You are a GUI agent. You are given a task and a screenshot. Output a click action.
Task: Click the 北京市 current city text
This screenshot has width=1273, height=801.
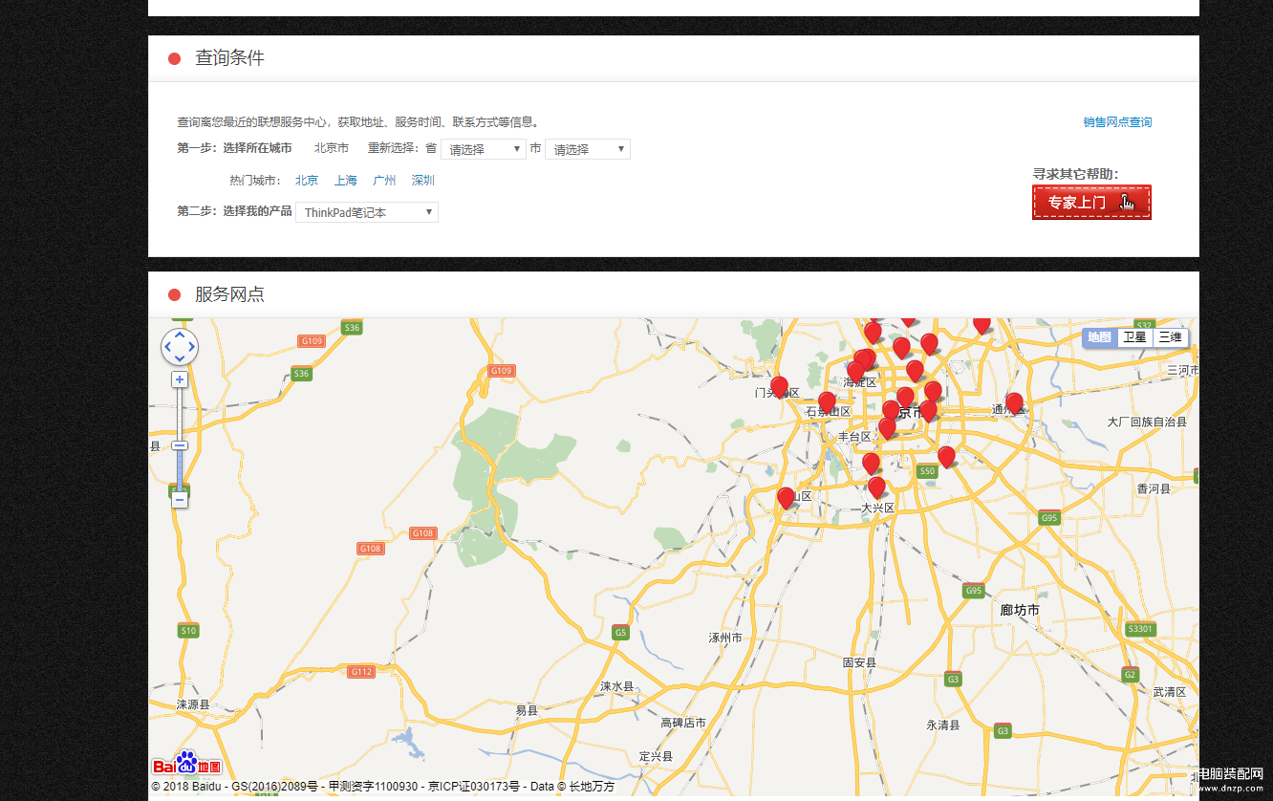click(331, 149)
